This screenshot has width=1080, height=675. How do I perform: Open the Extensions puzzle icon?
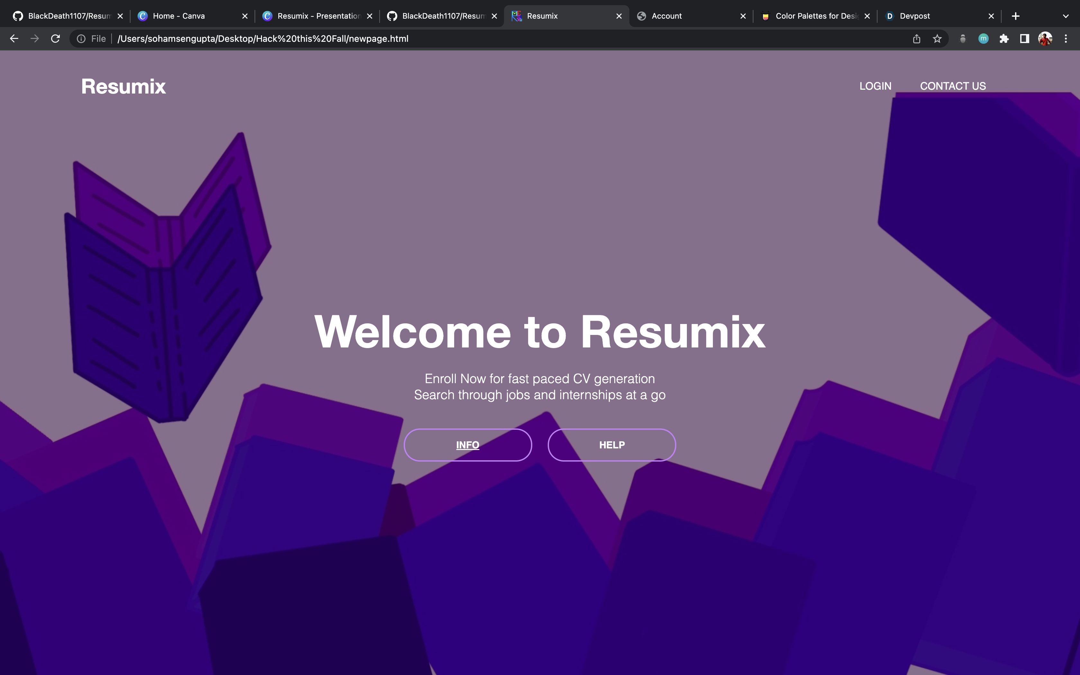1004,39
